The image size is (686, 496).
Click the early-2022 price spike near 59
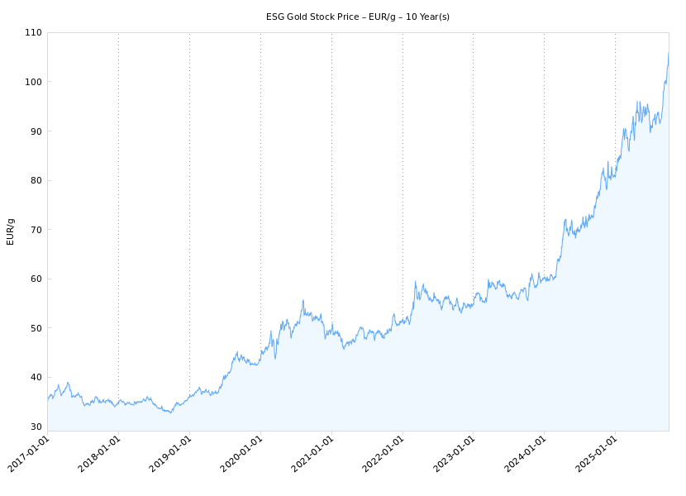[416, 282]
